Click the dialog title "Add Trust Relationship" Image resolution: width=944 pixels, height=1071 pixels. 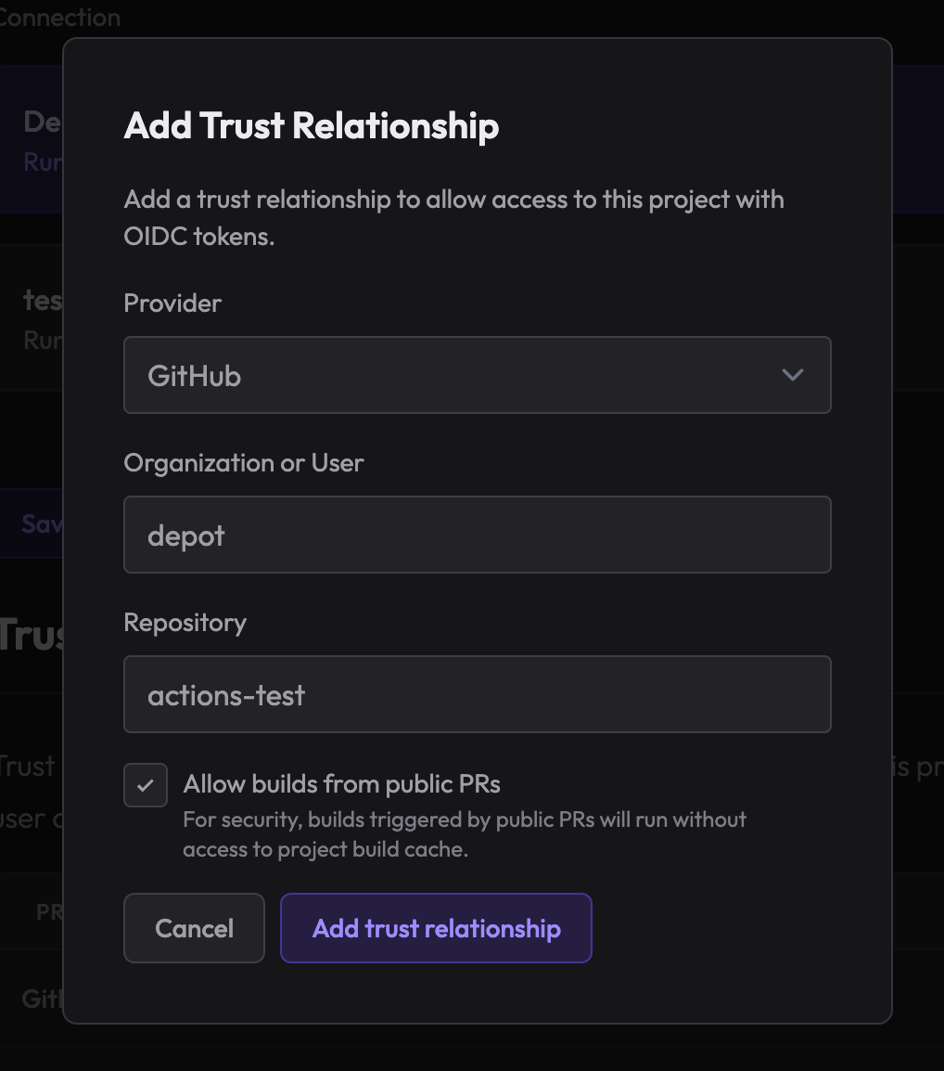311,125
